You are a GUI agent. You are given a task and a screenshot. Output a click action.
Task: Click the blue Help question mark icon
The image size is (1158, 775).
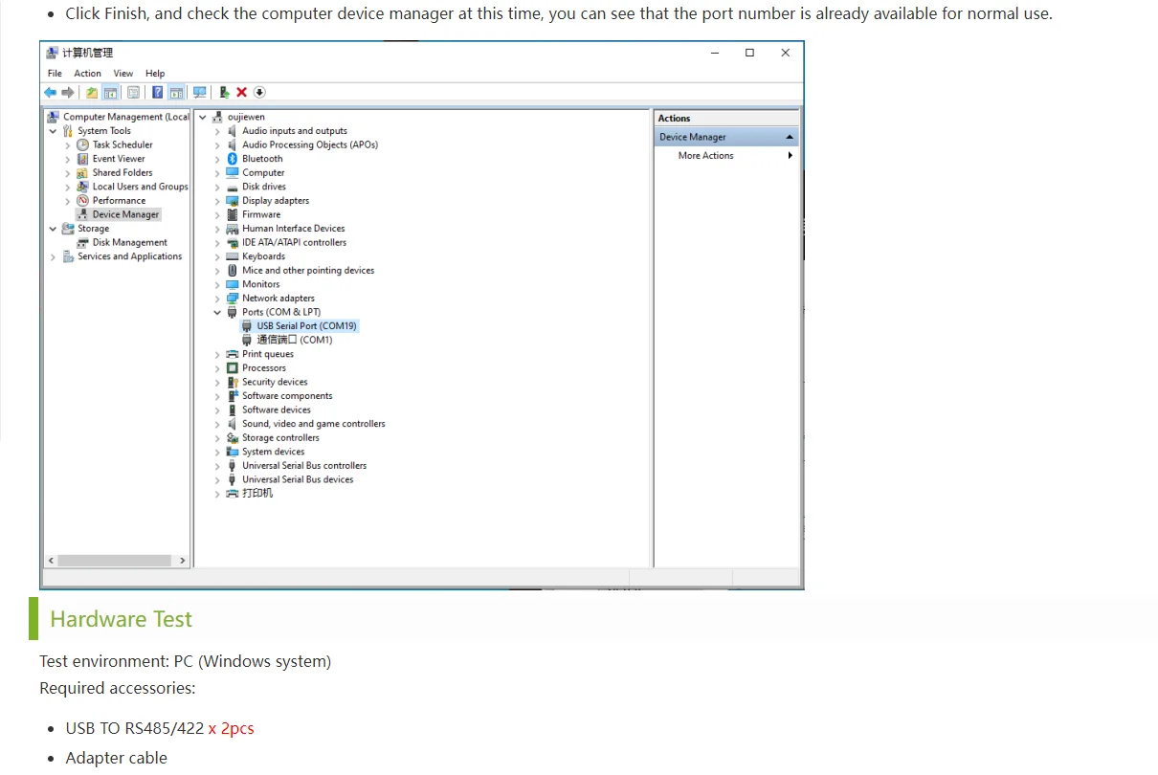pyautogui.click(x=158, y=93)
